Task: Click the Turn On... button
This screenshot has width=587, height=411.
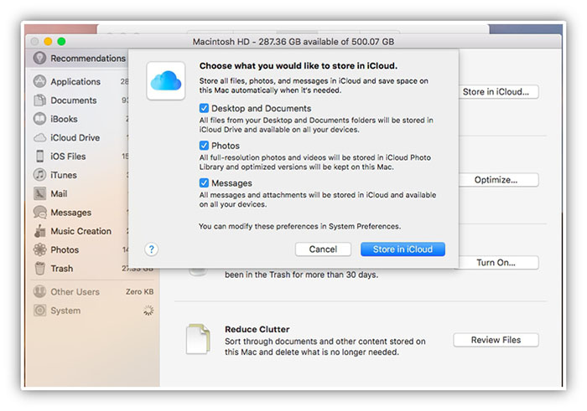Action: [498, 263]
